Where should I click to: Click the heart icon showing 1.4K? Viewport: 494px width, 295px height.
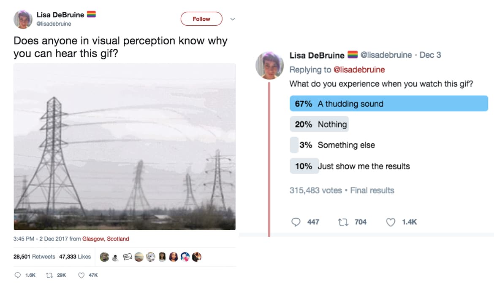(391, 222)
